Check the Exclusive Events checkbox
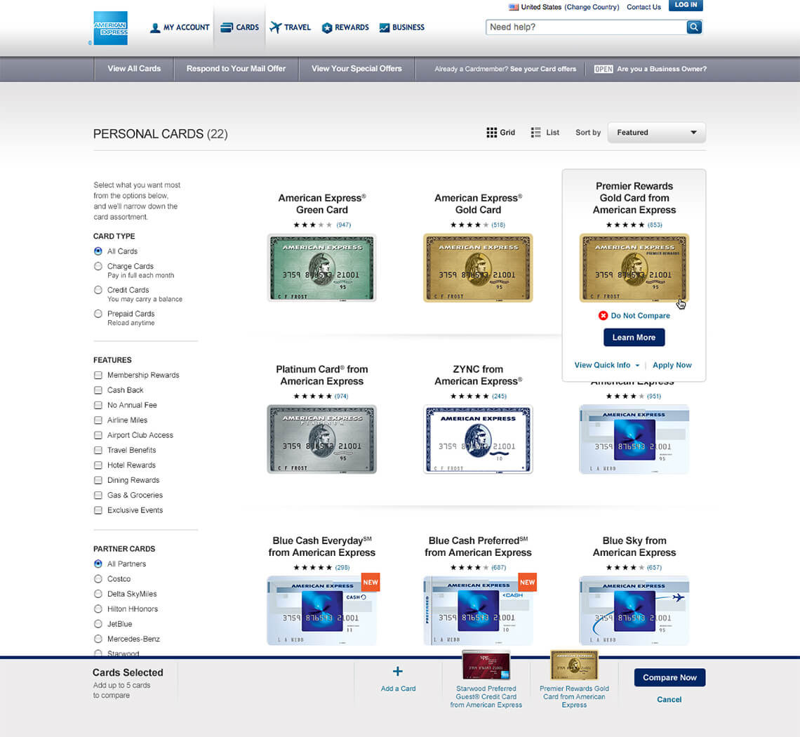This screenshot has height=737, width=800. click(98, 510)
